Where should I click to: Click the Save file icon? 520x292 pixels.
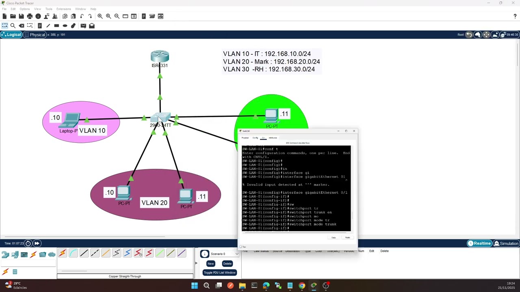pyautogui.click(x=21, y=16)
